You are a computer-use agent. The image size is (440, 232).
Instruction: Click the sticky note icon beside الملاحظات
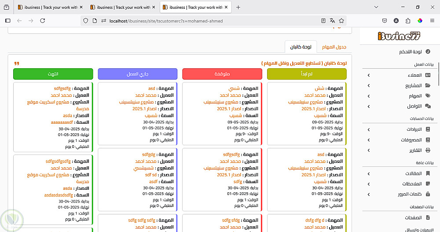[x=428, y=184]
